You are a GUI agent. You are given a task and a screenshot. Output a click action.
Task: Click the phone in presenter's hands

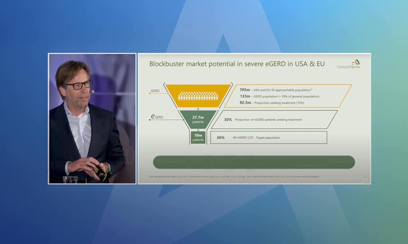tap(100, 173)
